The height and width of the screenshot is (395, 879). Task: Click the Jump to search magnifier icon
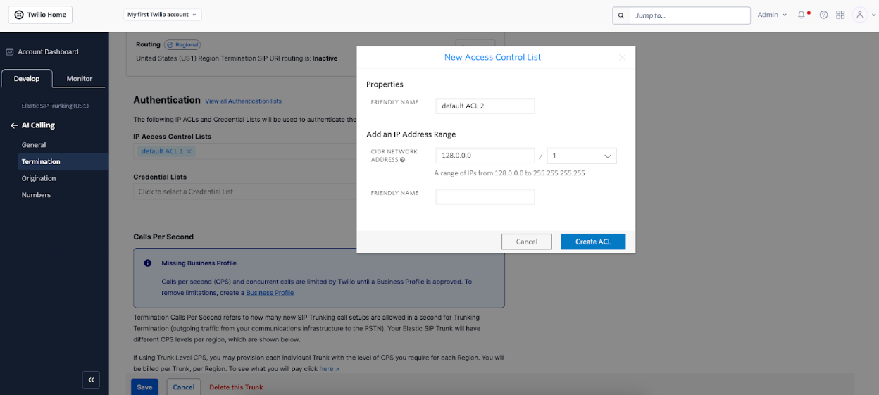(621, 15)
